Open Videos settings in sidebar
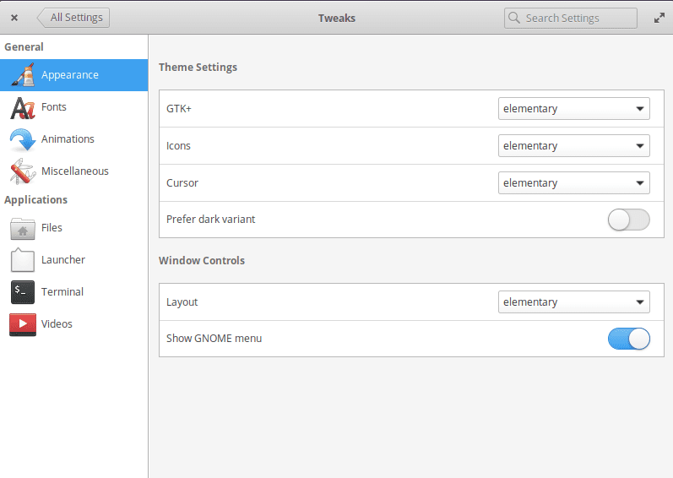The height and width of the screenshot is (478, 673). (x=73, y=324)
